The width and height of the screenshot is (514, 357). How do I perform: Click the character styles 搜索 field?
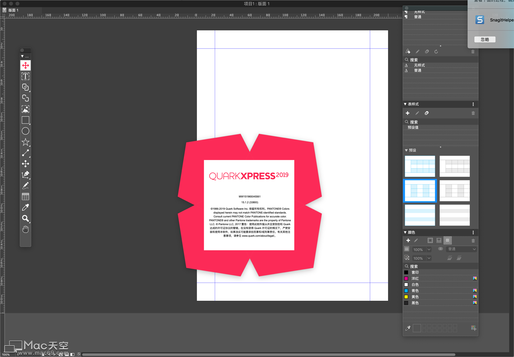440,60
